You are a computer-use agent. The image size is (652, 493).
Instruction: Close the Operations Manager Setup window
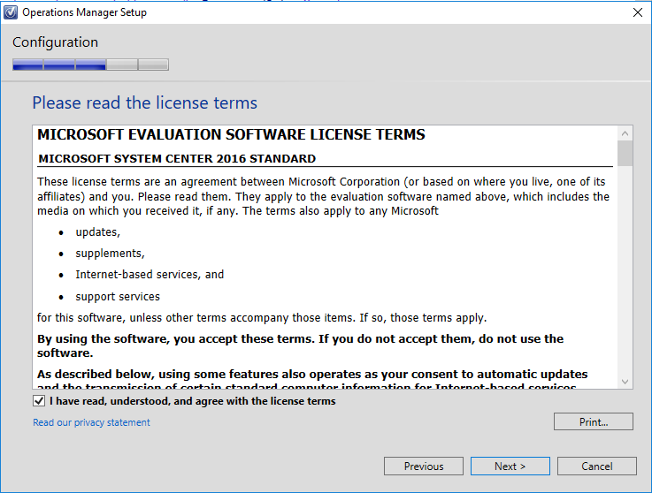point(638,12)
